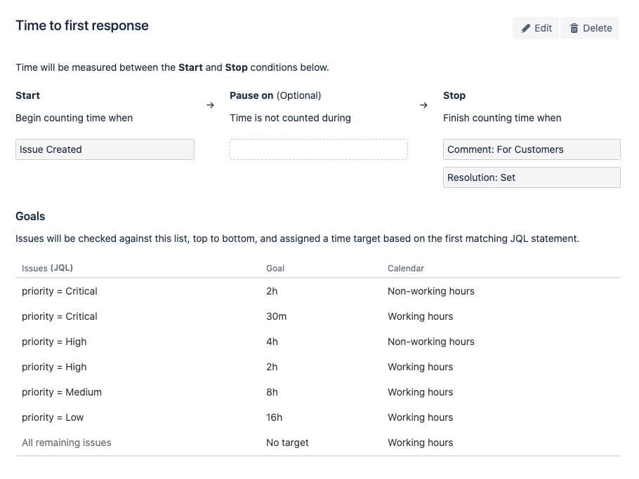This screenshot has width=639, height=479.
Task: Click the pencil icon on Edit button
Action: pyautogui.click(x=526, y=28)
